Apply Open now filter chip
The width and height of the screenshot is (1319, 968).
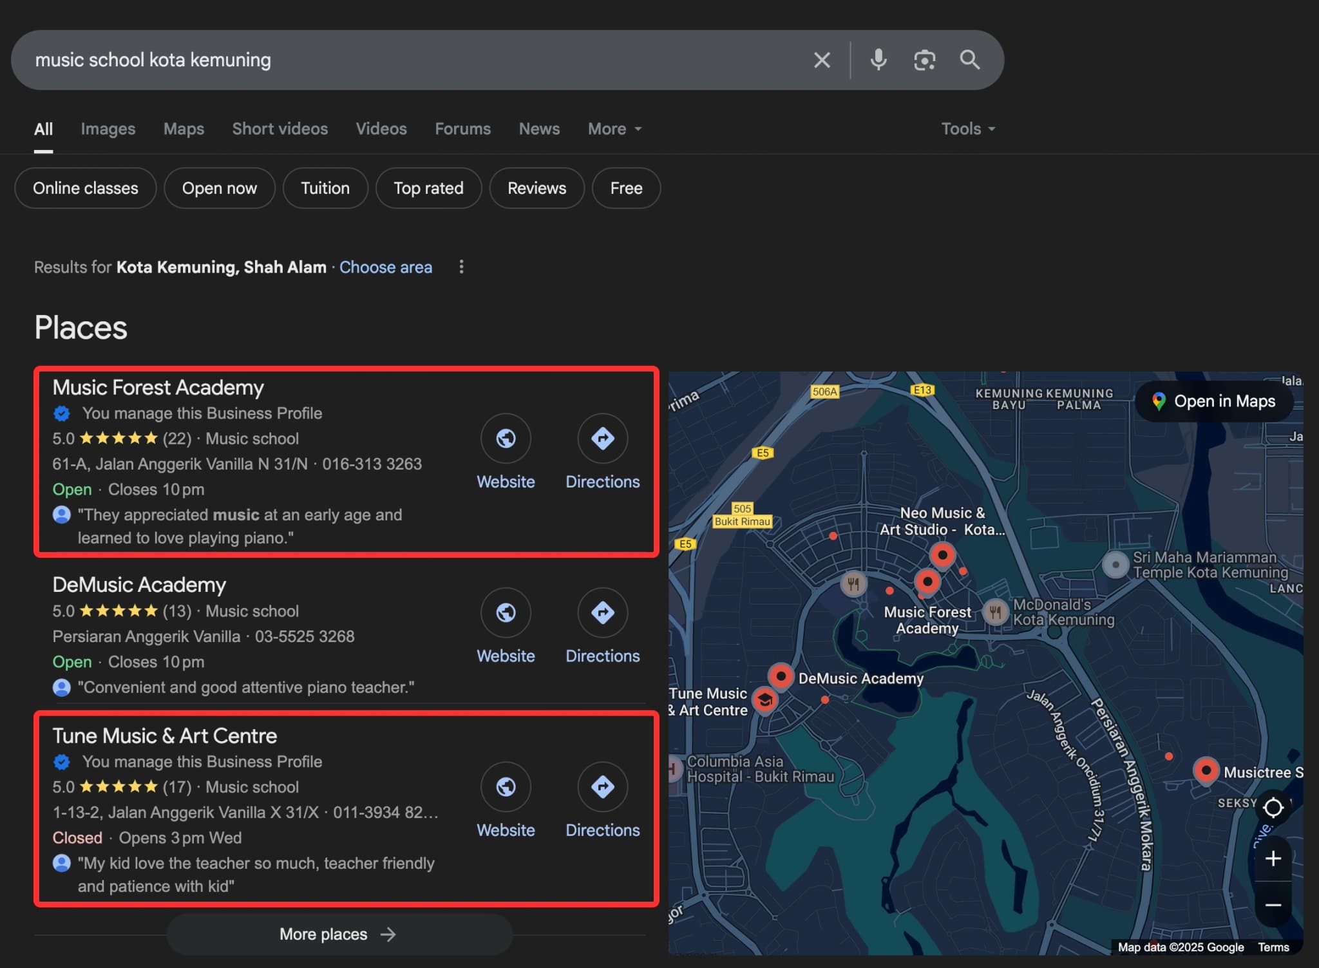tap(219, 188)
